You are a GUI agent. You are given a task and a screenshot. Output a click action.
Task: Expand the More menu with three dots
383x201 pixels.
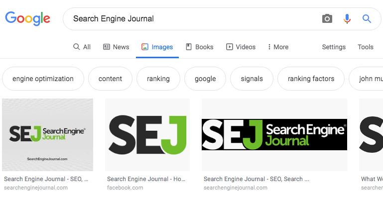(x=278, y=47)
